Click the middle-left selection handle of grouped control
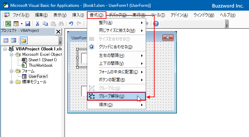The width and height of the screenshot is (249, 137). 77,58
